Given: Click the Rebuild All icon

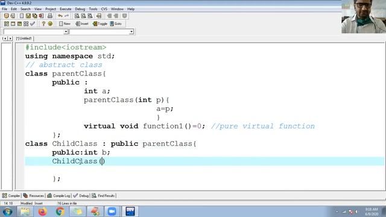Looking at the screenshot, I should (x=26, y=24).
